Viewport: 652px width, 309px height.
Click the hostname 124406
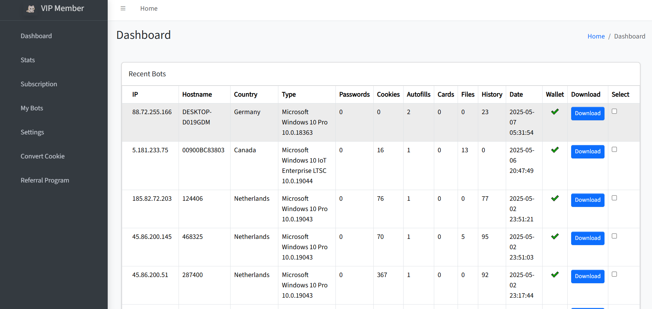pyautogui.click(x=192, y=199)
